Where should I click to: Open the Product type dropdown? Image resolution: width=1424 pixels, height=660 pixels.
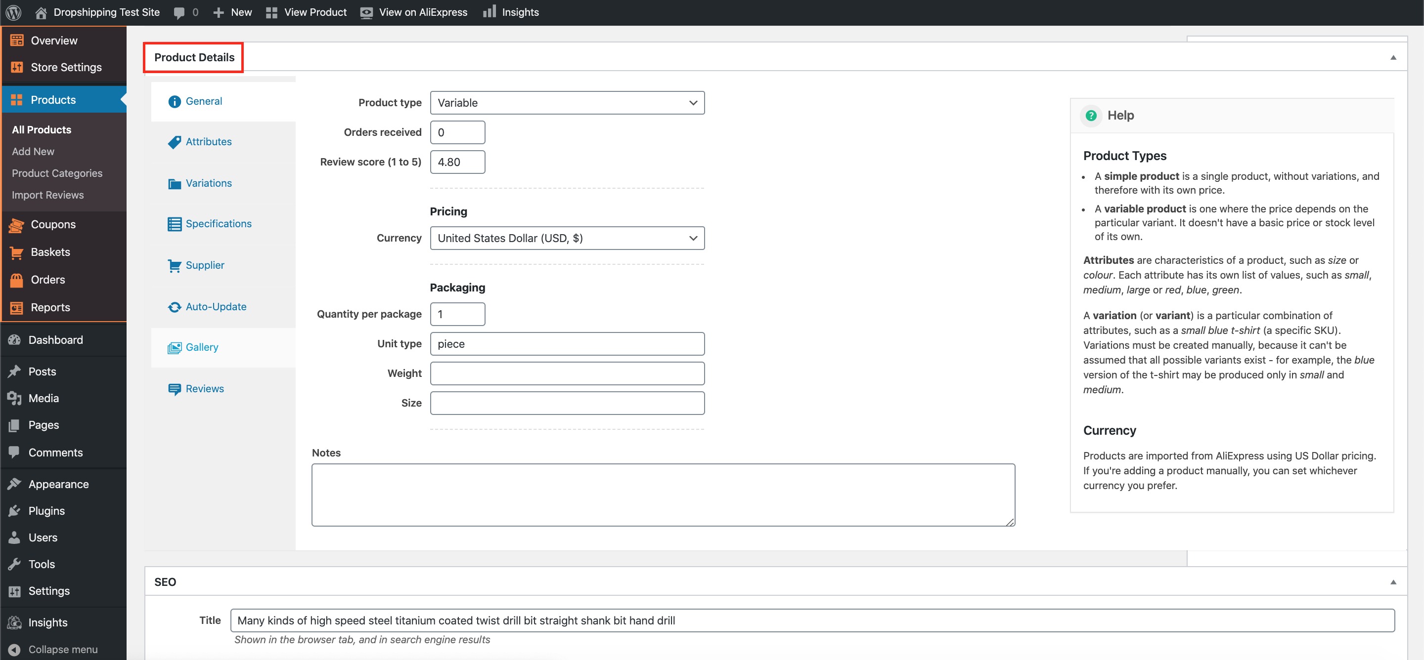(x=567, y=103)
